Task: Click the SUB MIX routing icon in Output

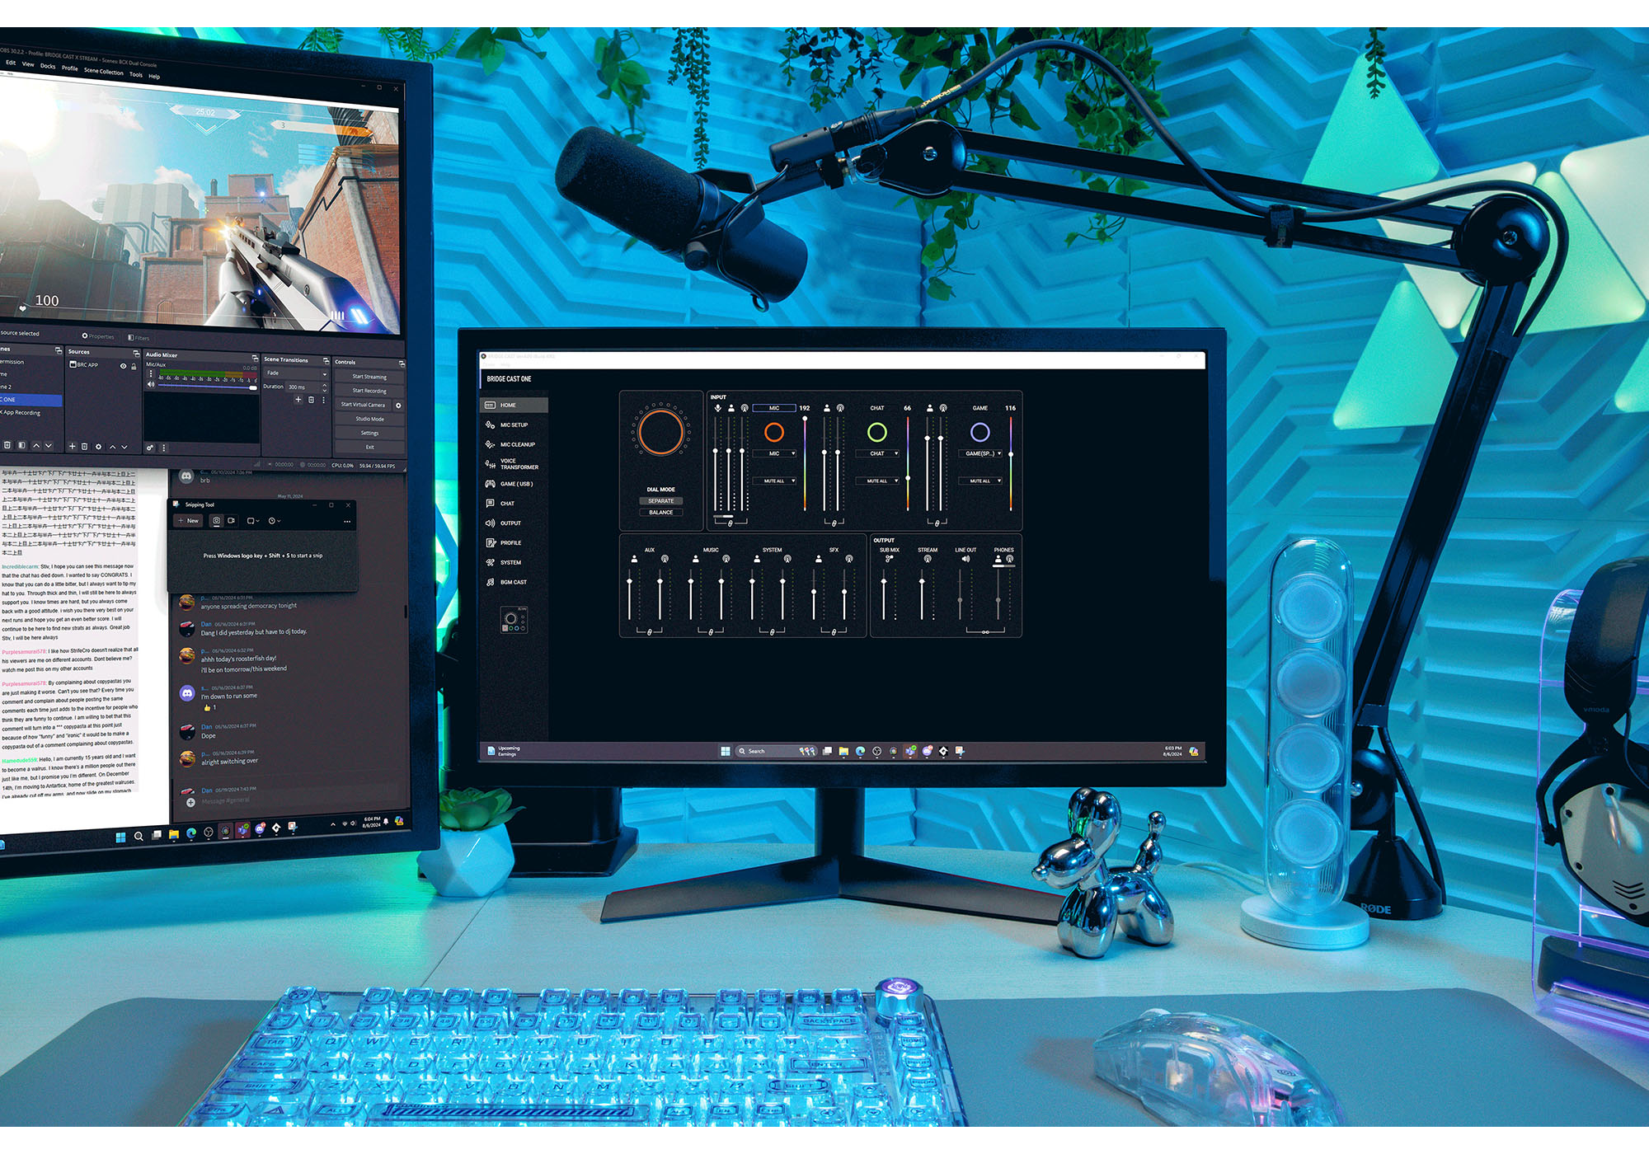Action: [889, 559]
